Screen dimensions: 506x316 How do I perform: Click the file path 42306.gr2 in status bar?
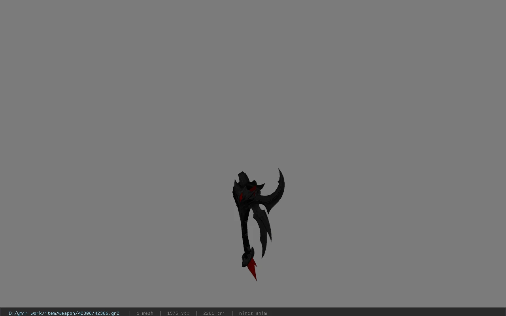64,313
